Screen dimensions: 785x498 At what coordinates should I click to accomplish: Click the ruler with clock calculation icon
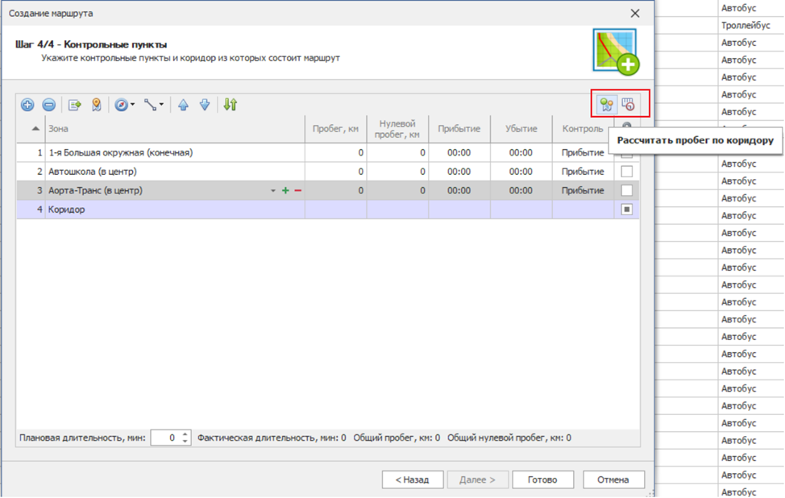(x=629, y=104)
